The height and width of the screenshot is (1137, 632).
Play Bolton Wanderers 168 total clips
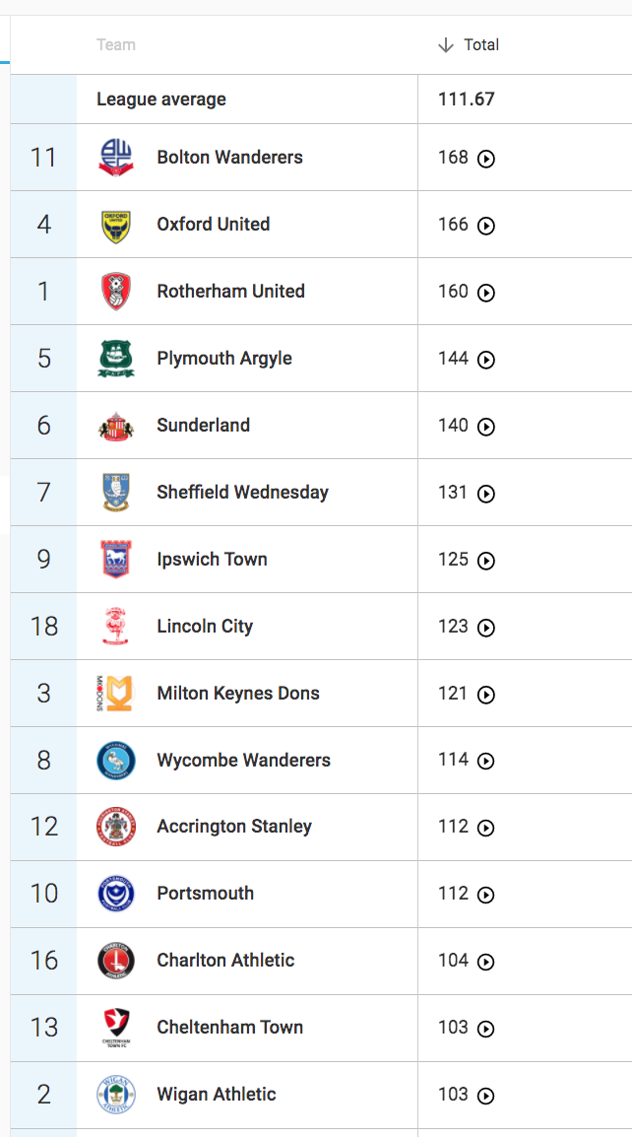485,159
